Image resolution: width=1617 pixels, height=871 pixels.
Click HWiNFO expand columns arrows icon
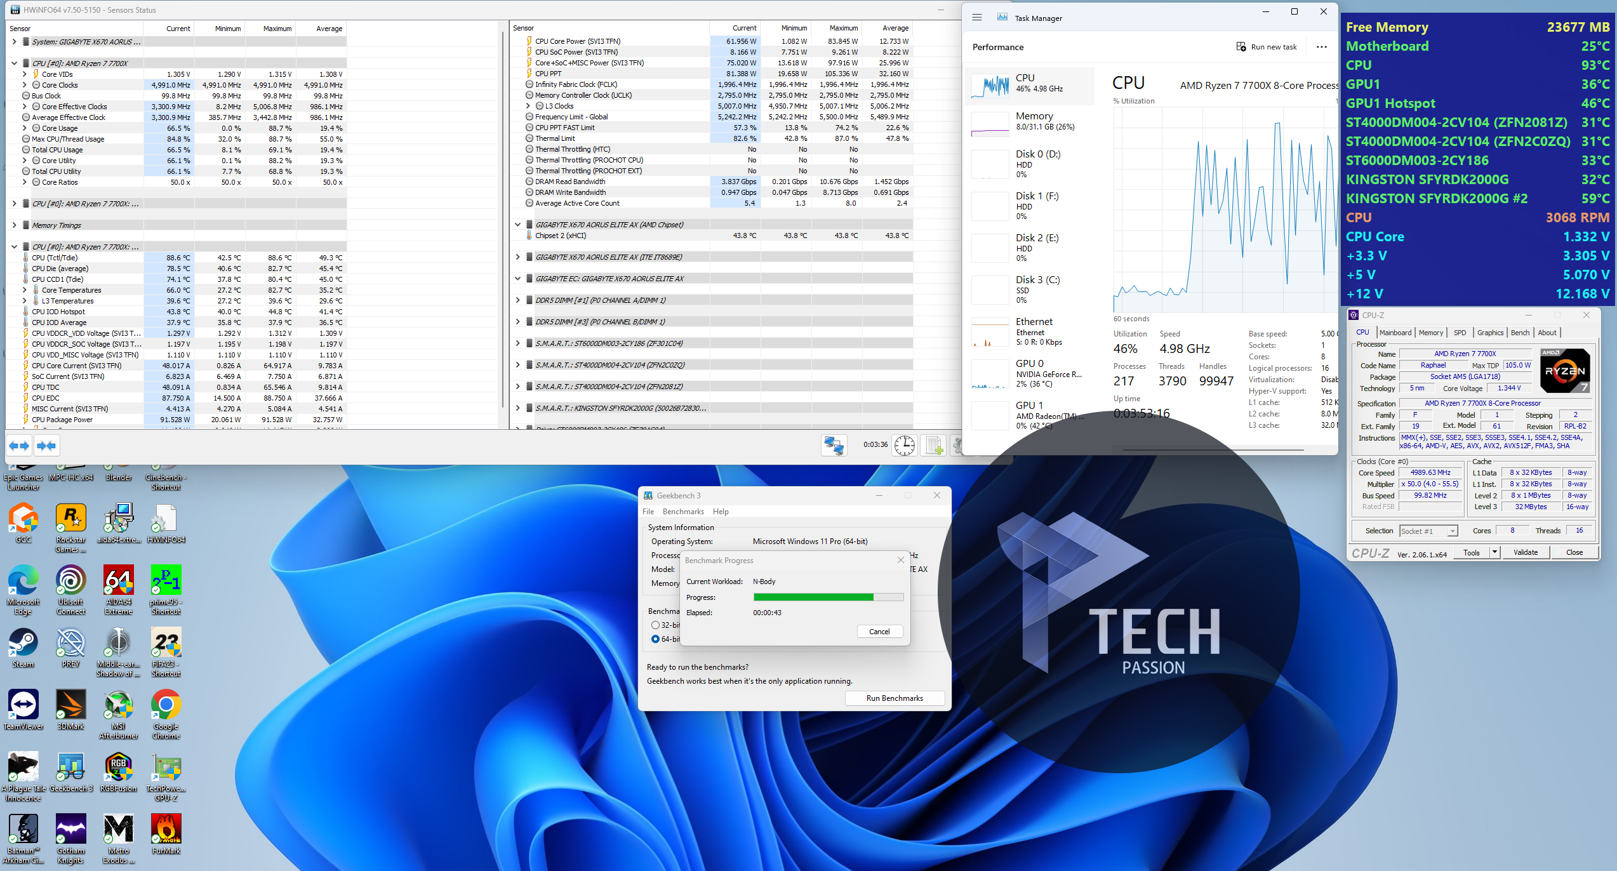pos(20,446)
